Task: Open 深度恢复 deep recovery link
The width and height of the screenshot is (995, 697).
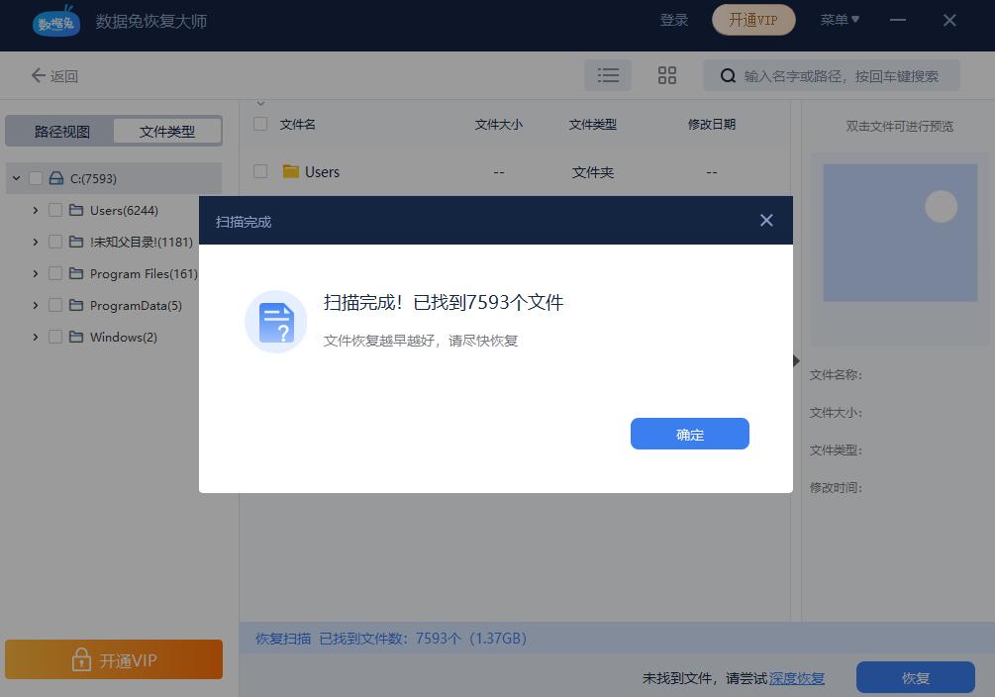Action: pyautogui.click(x=796, y=677)
